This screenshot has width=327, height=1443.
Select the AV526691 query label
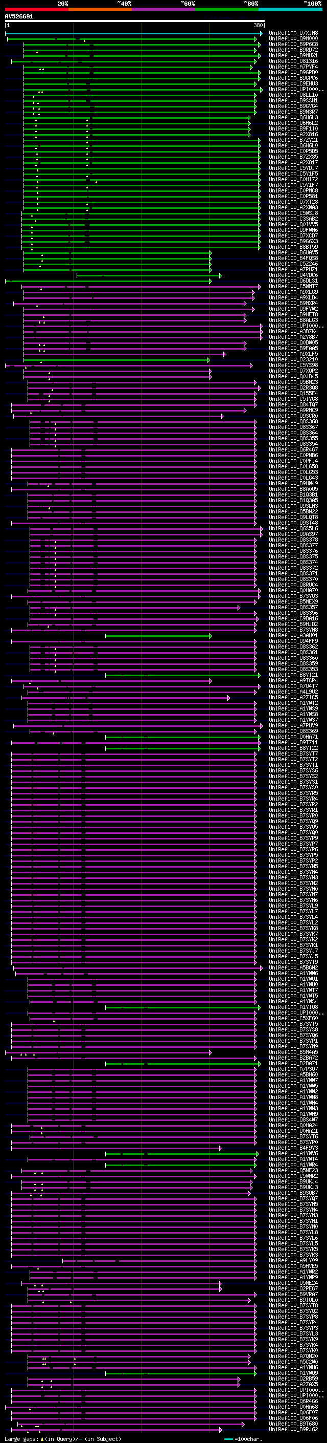(x=19, y=17)
